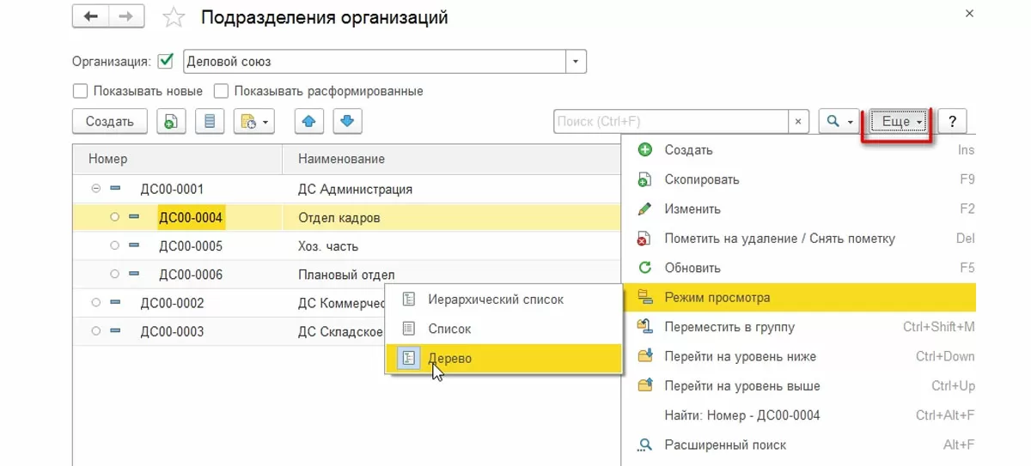
Task: Move item down with blue arrow
Action: point(347,122)
